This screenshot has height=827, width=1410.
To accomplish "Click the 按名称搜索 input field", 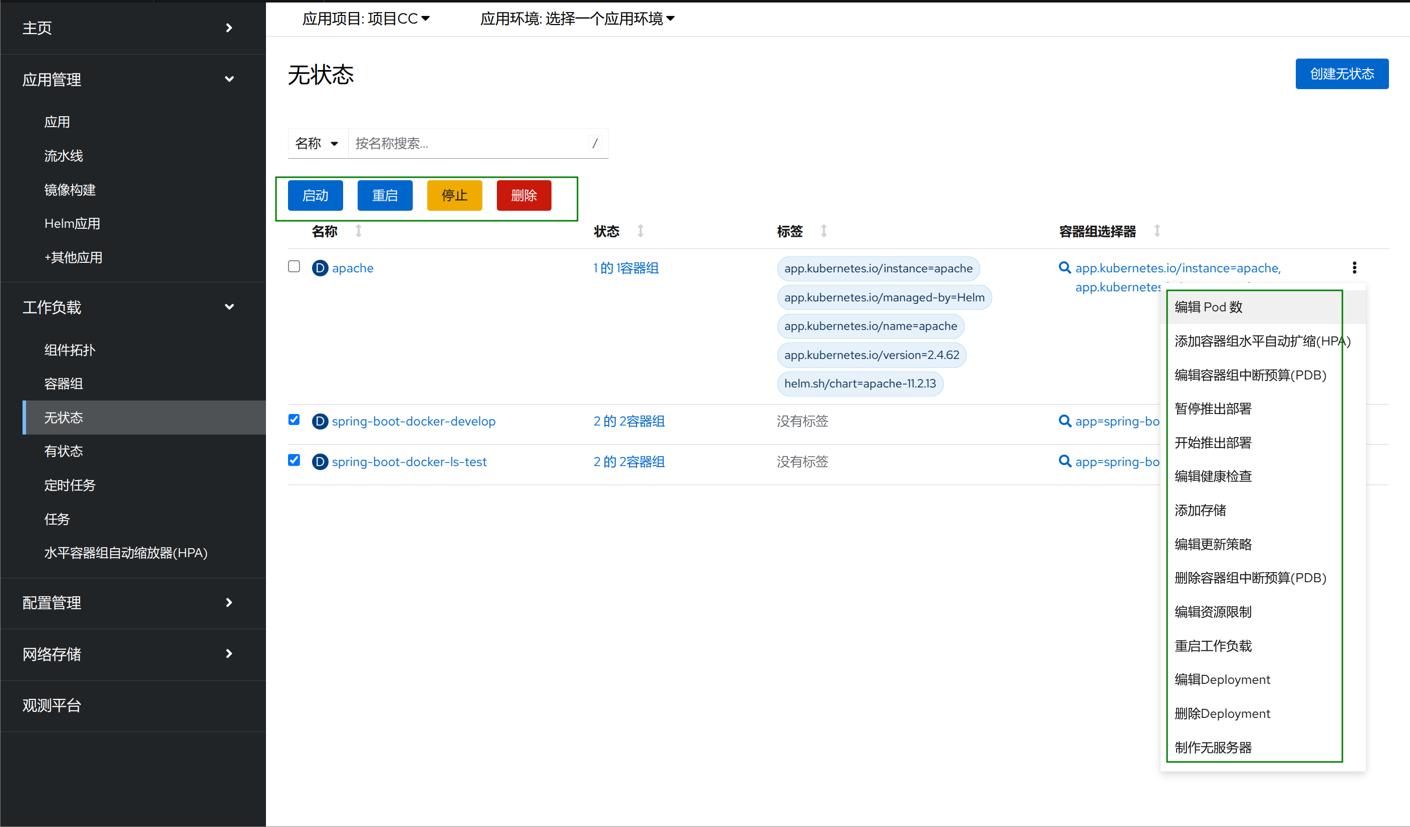I will pyautogui.click(x=470, y=144).
